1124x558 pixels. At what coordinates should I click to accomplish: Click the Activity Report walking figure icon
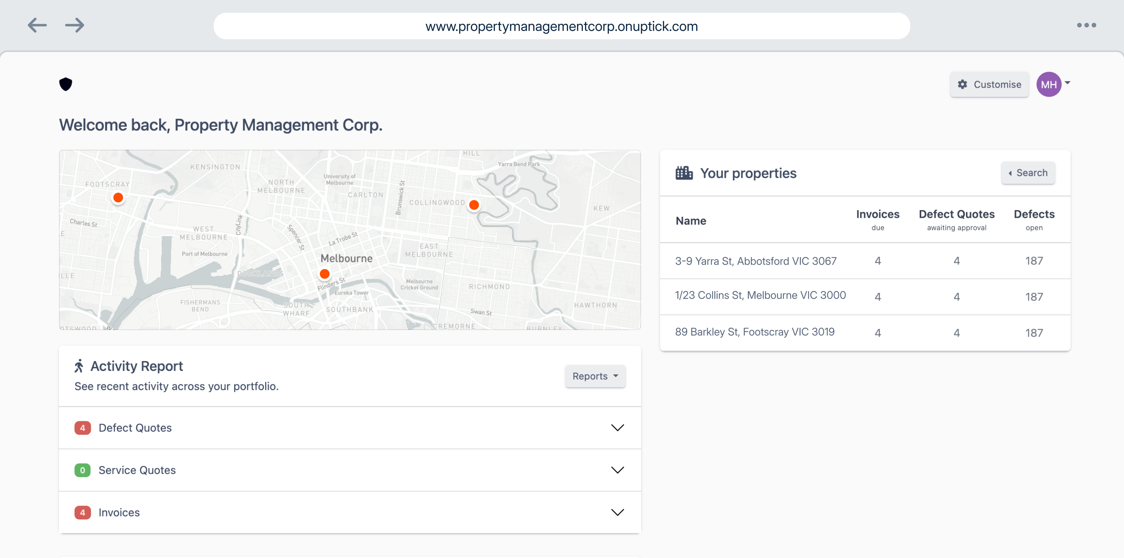pyautogui.click(x=79, y=366)
